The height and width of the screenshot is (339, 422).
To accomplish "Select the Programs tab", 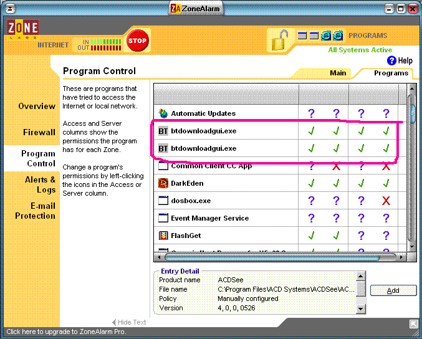I will pos(391,73).
